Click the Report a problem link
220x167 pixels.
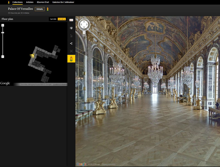109,164
